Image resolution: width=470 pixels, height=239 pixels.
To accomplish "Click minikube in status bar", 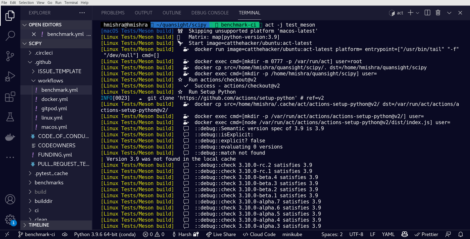I will click(x=292, y=234).
